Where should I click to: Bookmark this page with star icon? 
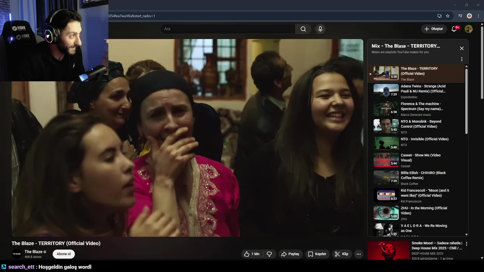coord(448,16)
